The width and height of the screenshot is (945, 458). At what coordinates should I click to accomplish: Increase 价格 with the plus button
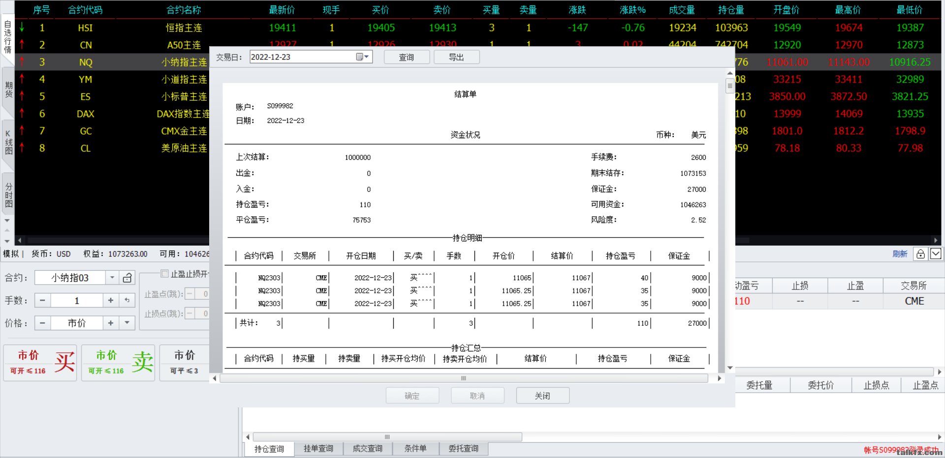111,323
